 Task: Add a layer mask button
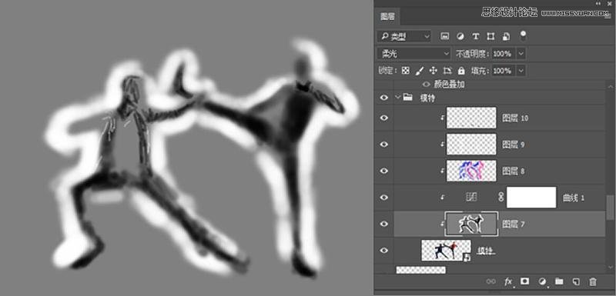click(x=524, y=281)
